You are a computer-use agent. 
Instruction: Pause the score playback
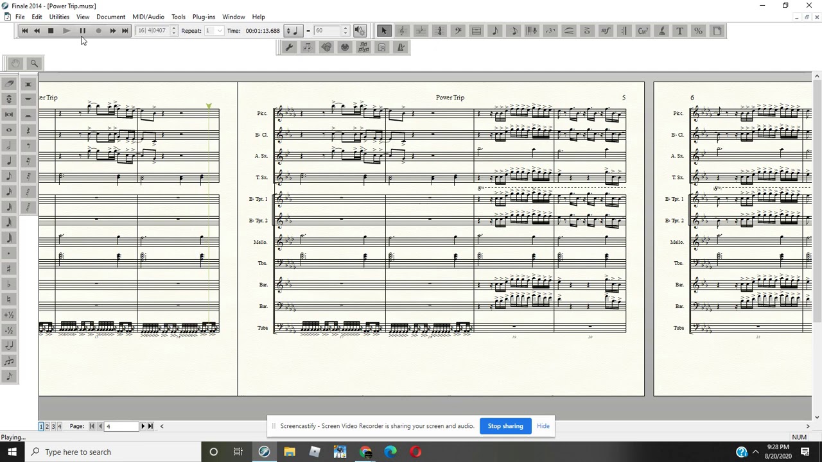pyautogui.click(x=82, y=31)
